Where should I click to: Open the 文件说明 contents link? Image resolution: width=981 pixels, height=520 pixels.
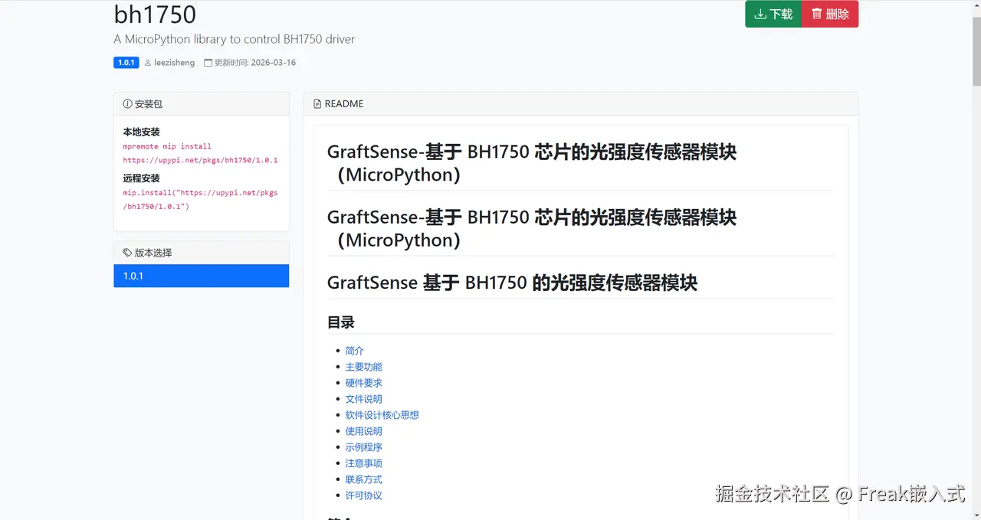coord(363,399)
